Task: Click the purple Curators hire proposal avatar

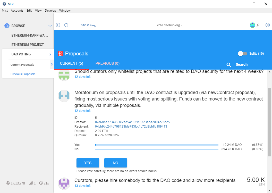Action: coord(64,184)
